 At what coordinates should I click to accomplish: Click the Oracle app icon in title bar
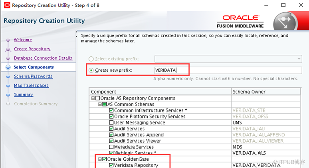[x=7, y=5]
